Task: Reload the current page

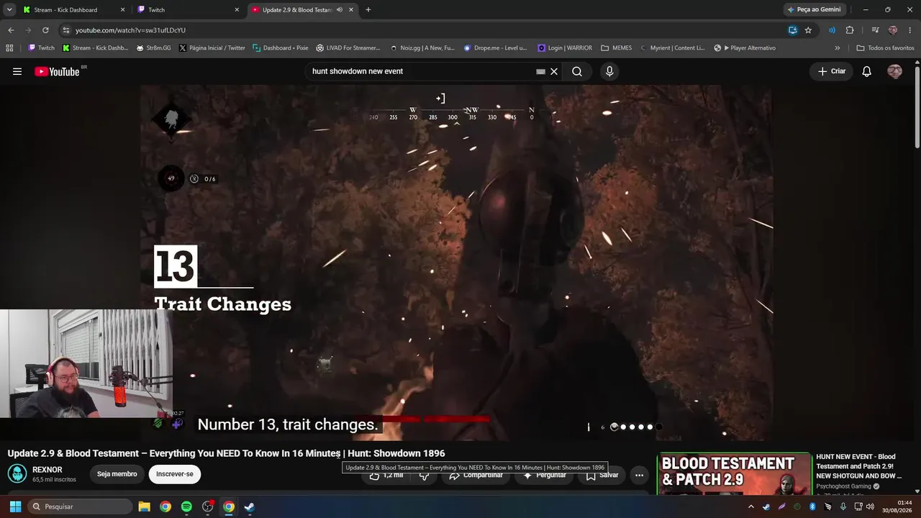Action: (x=45, y=30)
